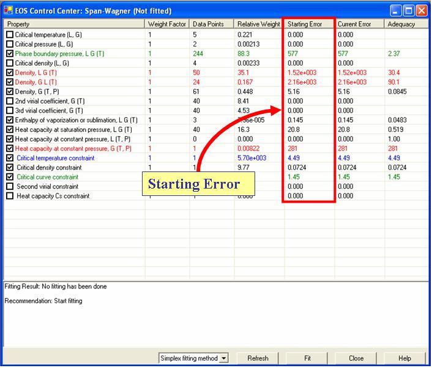Image resolution: width=432 pixels, height=368 pixels.
Task: Sort by the Adequacy column header
Action: (x=406, y=24)
